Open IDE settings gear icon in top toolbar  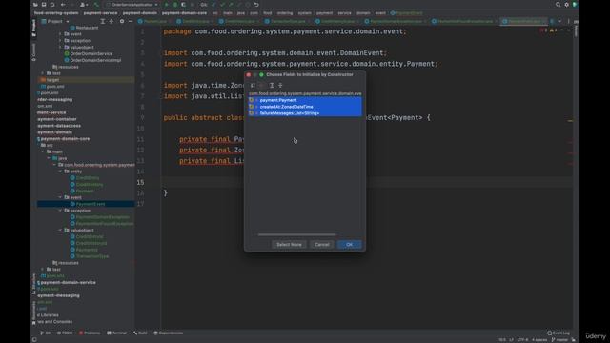point(566,5)
